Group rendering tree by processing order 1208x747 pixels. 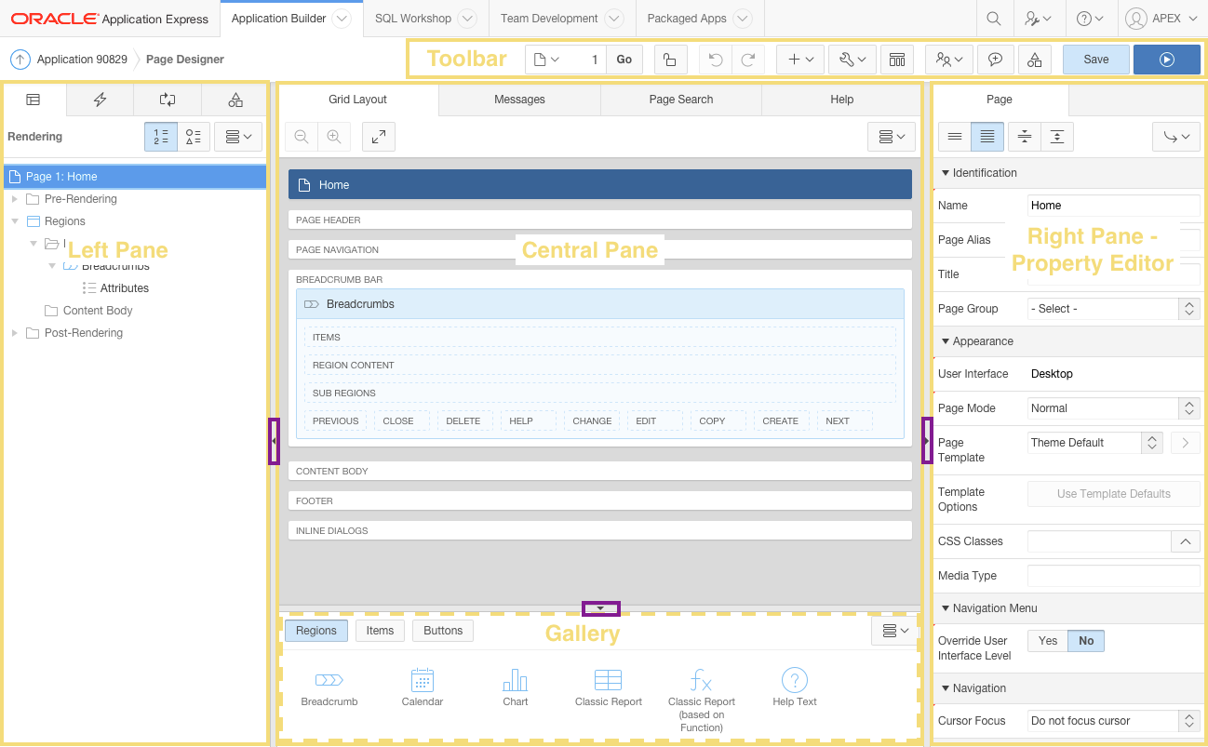point(161,137)
